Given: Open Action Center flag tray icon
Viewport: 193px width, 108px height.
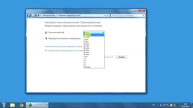Looking at the screenshot, I should 164,105.
